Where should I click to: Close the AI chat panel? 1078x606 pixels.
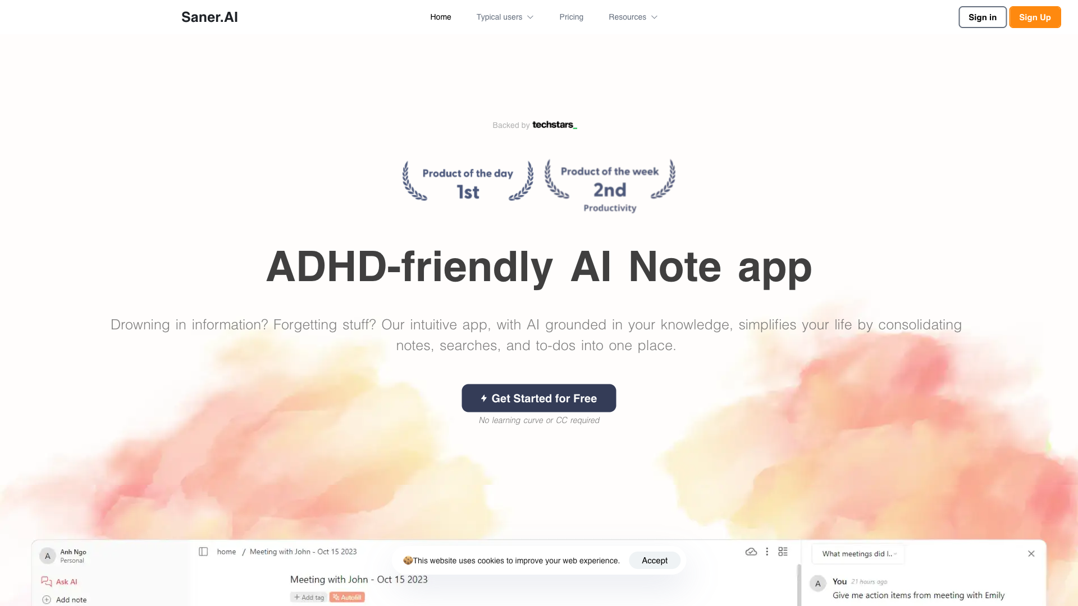click(x=1031, y=553)
